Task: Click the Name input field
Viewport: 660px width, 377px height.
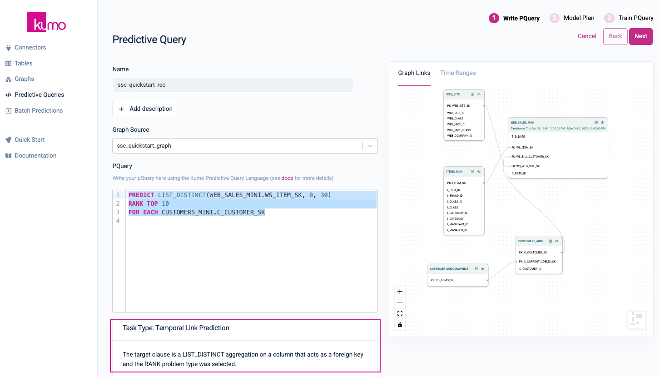Action: coord(233,85)
